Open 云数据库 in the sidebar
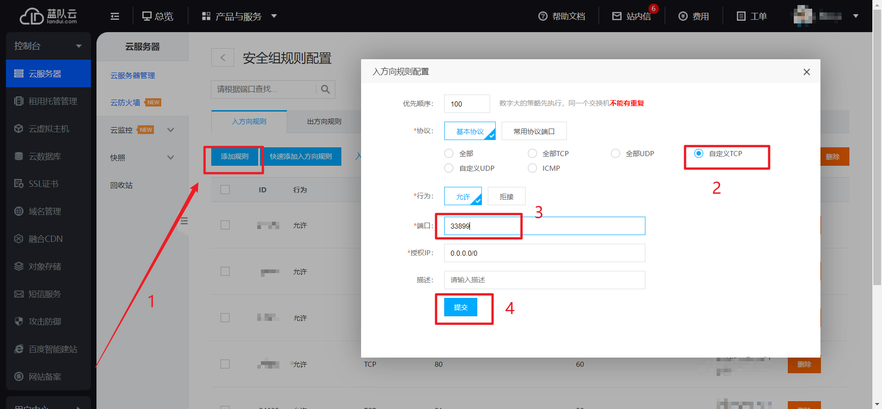The width and height of the screenshot is (882, 409). coord(45,157)
